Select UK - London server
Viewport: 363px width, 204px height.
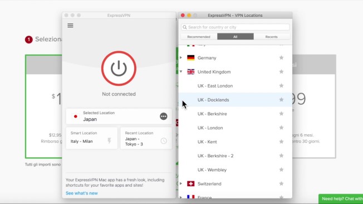tap(235, 128)
